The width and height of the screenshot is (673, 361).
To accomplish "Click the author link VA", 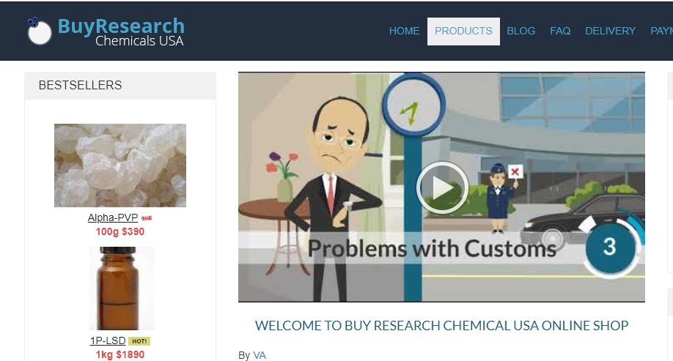I will [x=260, y=355].
